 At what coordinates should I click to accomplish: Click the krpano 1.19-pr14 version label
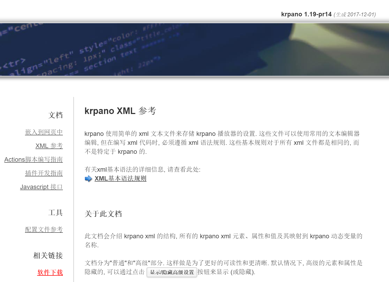click(x=306, y=14)
